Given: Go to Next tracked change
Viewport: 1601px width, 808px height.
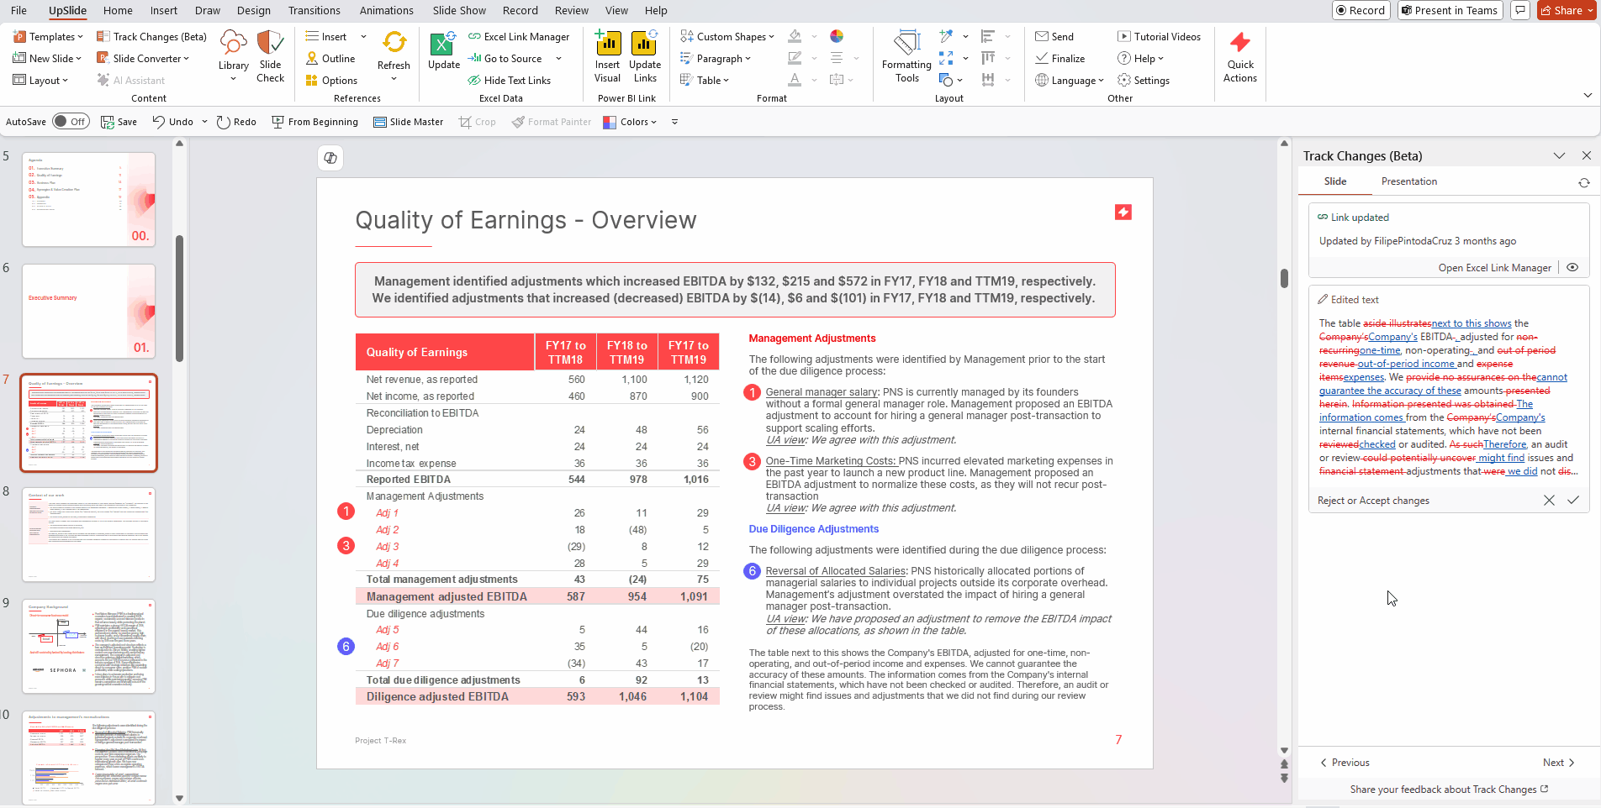Looking at the screenshot, I should pyautogui.click(x=1558, y=763).
